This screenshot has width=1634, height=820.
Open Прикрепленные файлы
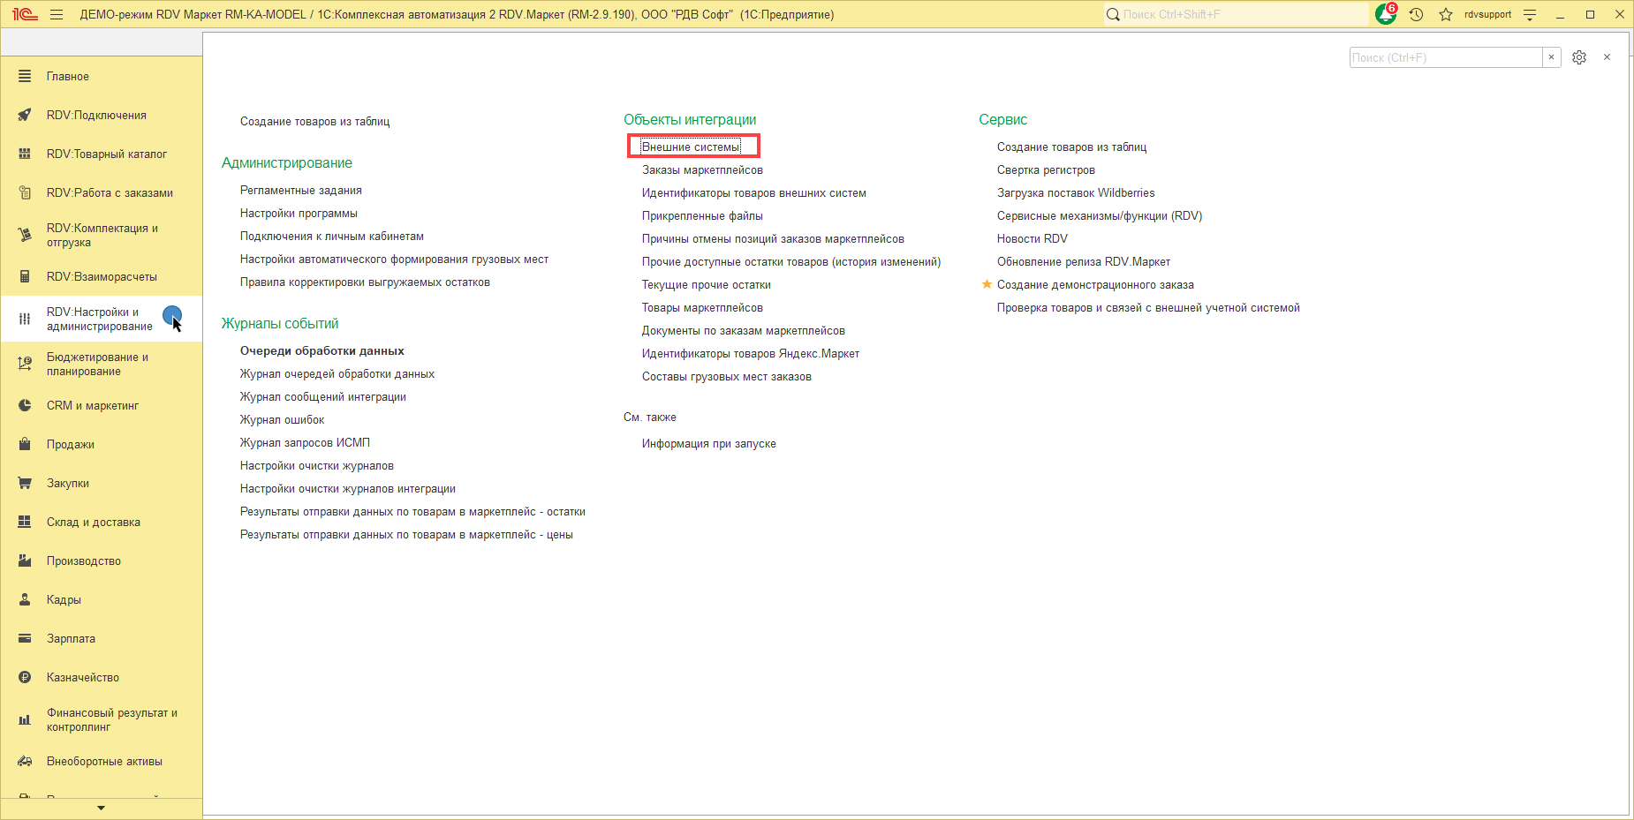[x=702, y=215]
